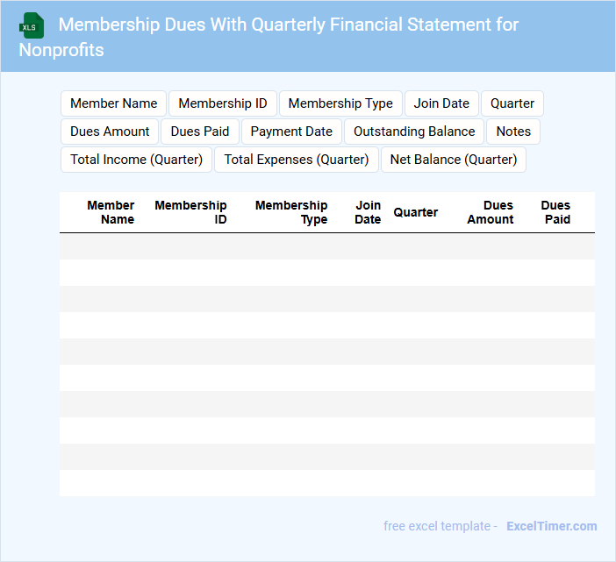
Task: Select the Payment Date tag
Action: pyautogui.click(x=291, y=132)
